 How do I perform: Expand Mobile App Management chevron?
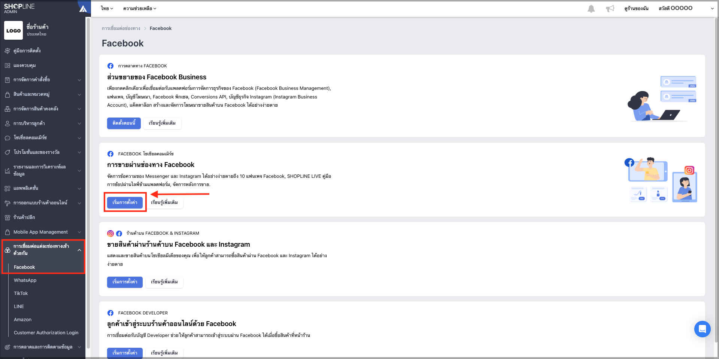(79, 232)
